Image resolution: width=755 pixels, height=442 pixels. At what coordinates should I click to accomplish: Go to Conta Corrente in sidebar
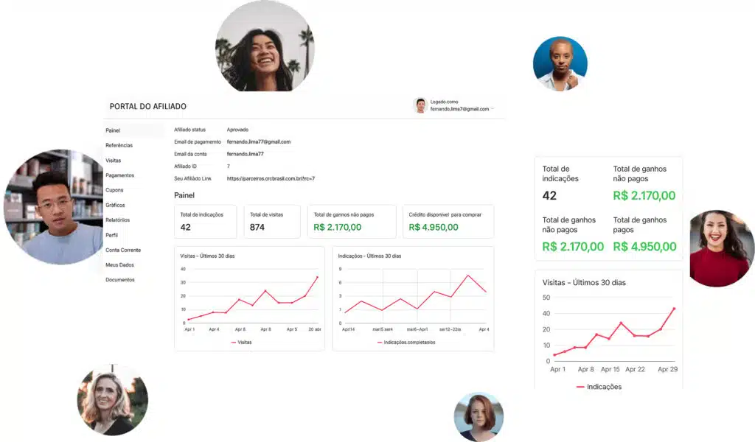[x=122, y=250]
